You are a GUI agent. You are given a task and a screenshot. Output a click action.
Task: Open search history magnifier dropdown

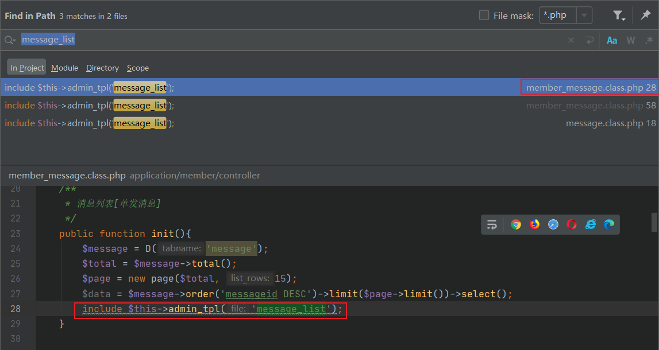(10, 40)
